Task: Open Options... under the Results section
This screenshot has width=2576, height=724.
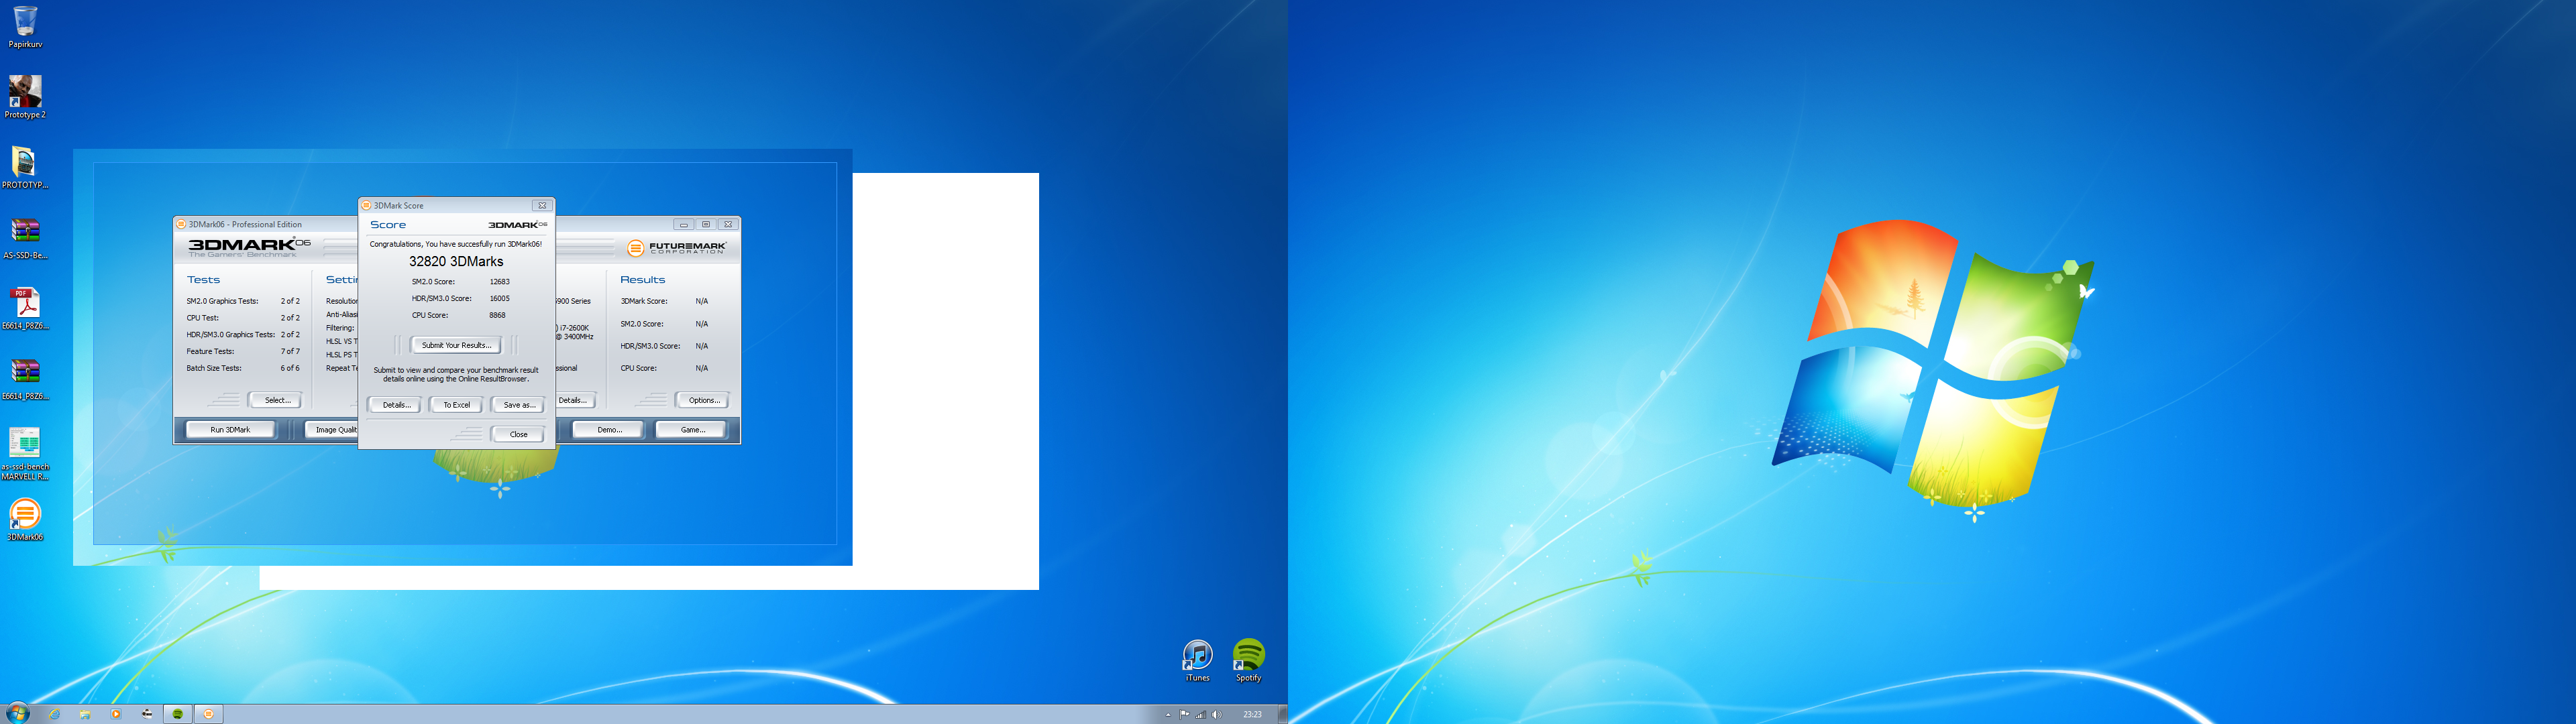Action: point(703,400)
